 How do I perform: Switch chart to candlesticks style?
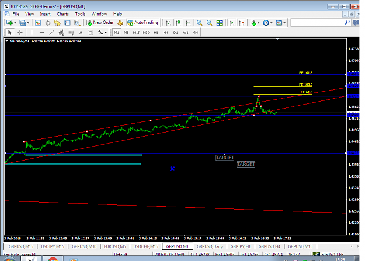(178, 23)
